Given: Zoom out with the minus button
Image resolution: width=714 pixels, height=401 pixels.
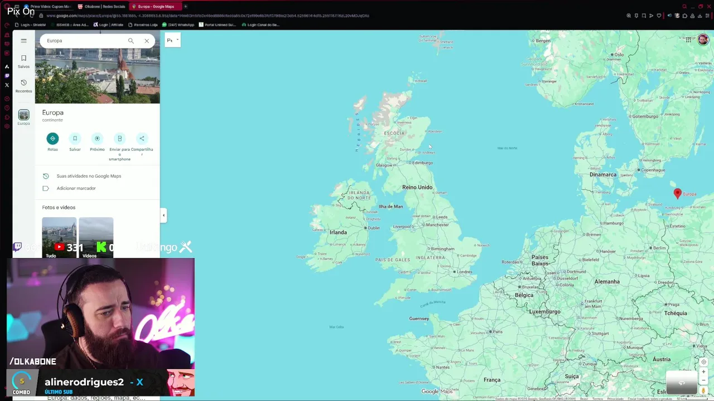Looking at the screenshot, I should point(703,381).
